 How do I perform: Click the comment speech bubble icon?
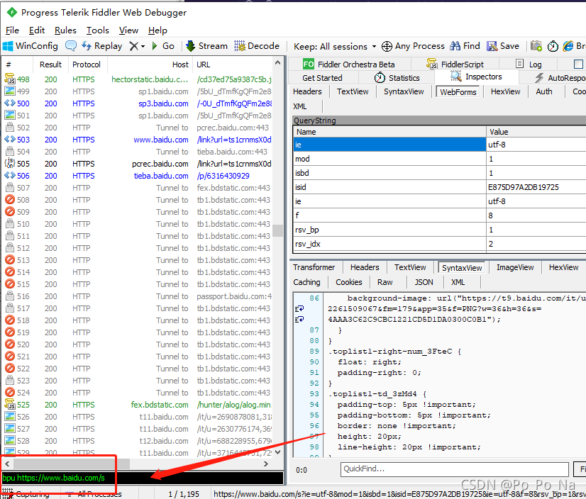coord(71,46)
